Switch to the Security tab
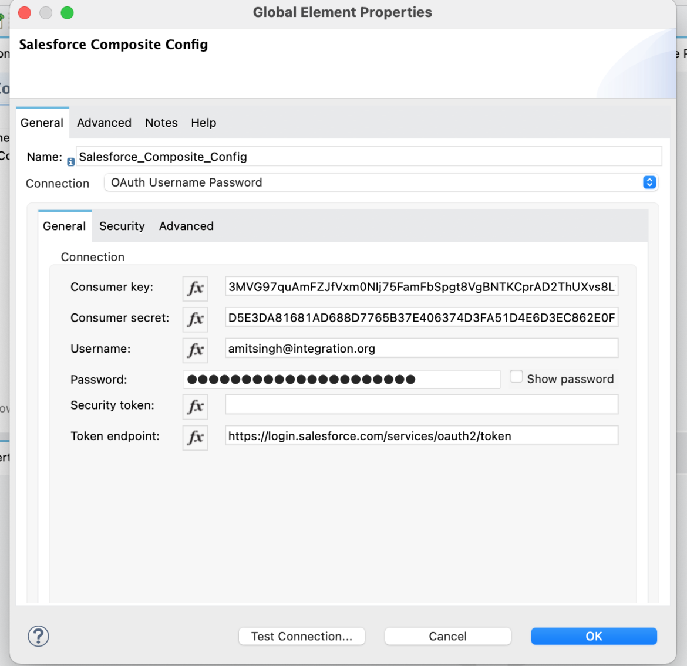687x666 pixels. coord(122,226)
